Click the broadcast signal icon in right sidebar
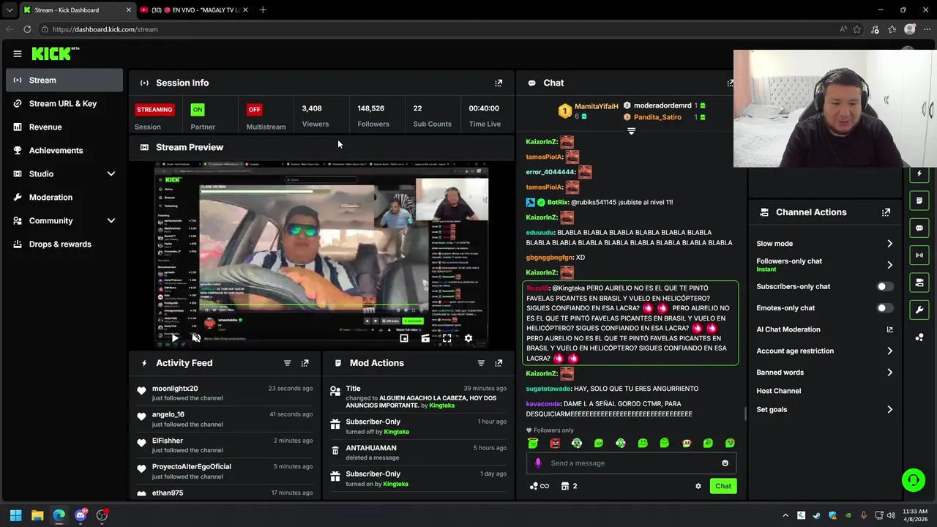Viewport: 937px width, 527px height. click(x=919, y=255)
